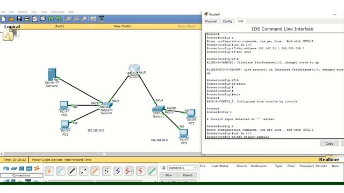The image size is (344, 193).
Task: Select the Router0 device on the canvas
Action: click(x=134, y=68)
